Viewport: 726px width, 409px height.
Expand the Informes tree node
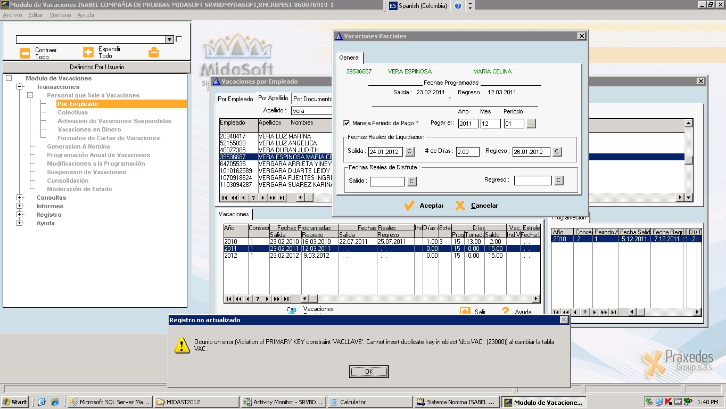click(20, 206)
